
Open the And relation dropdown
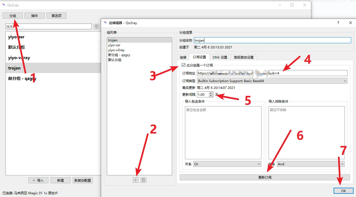[311, 164]
